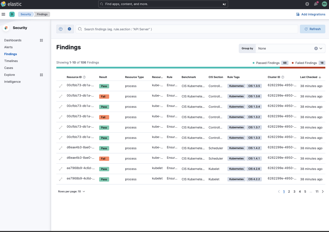Image resolution: width=329 pixels, height=232 pixels.
Task: Open the hamburger navigation menu
Action: coord(3,14)
